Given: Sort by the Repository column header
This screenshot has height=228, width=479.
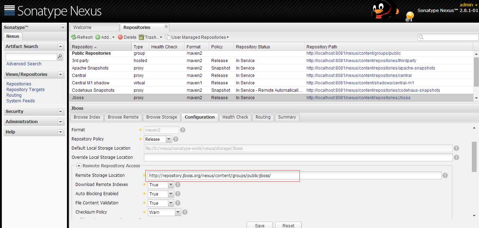Looking at the screenshot, I should (x=101, y=47).
